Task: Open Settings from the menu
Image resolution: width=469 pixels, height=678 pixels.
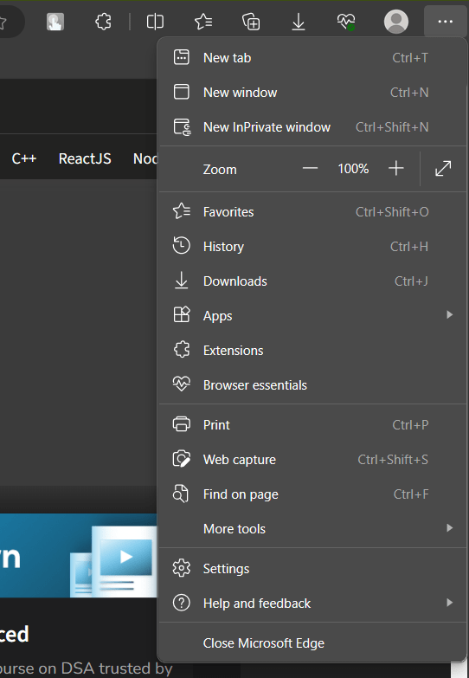Action: tap(312, 569)
